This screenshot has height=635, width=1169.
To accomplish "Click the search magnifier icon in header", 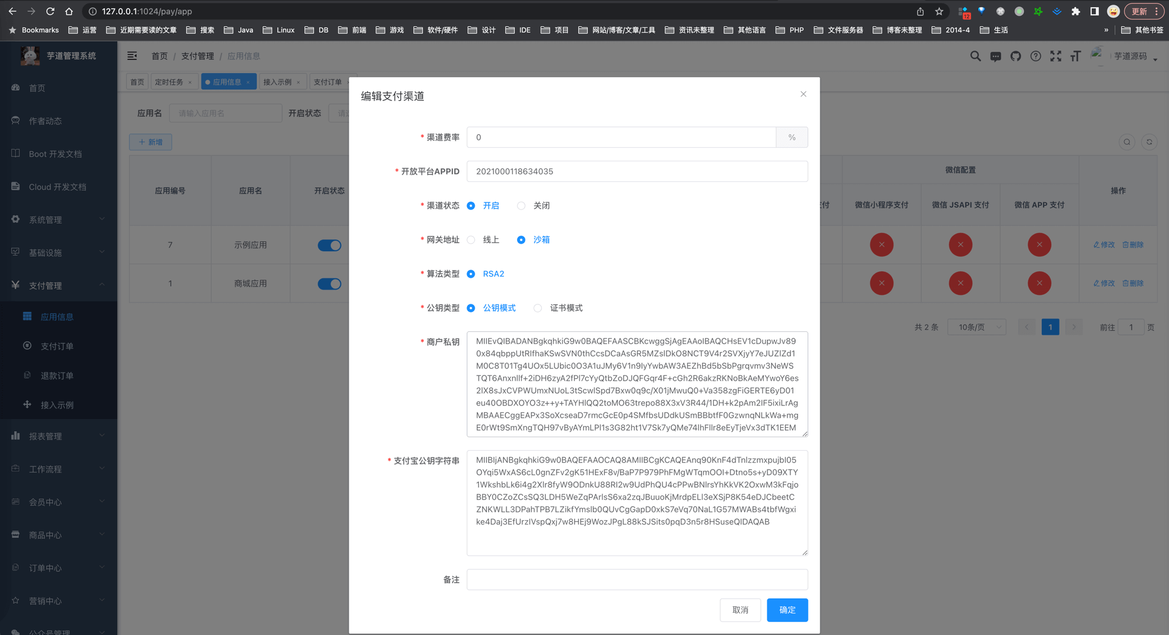I will coord(975,56).
